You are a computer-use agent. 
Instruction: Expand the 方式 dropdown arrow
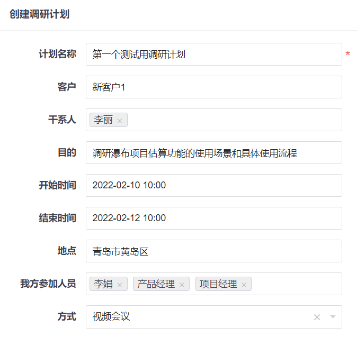pos(333,317)
